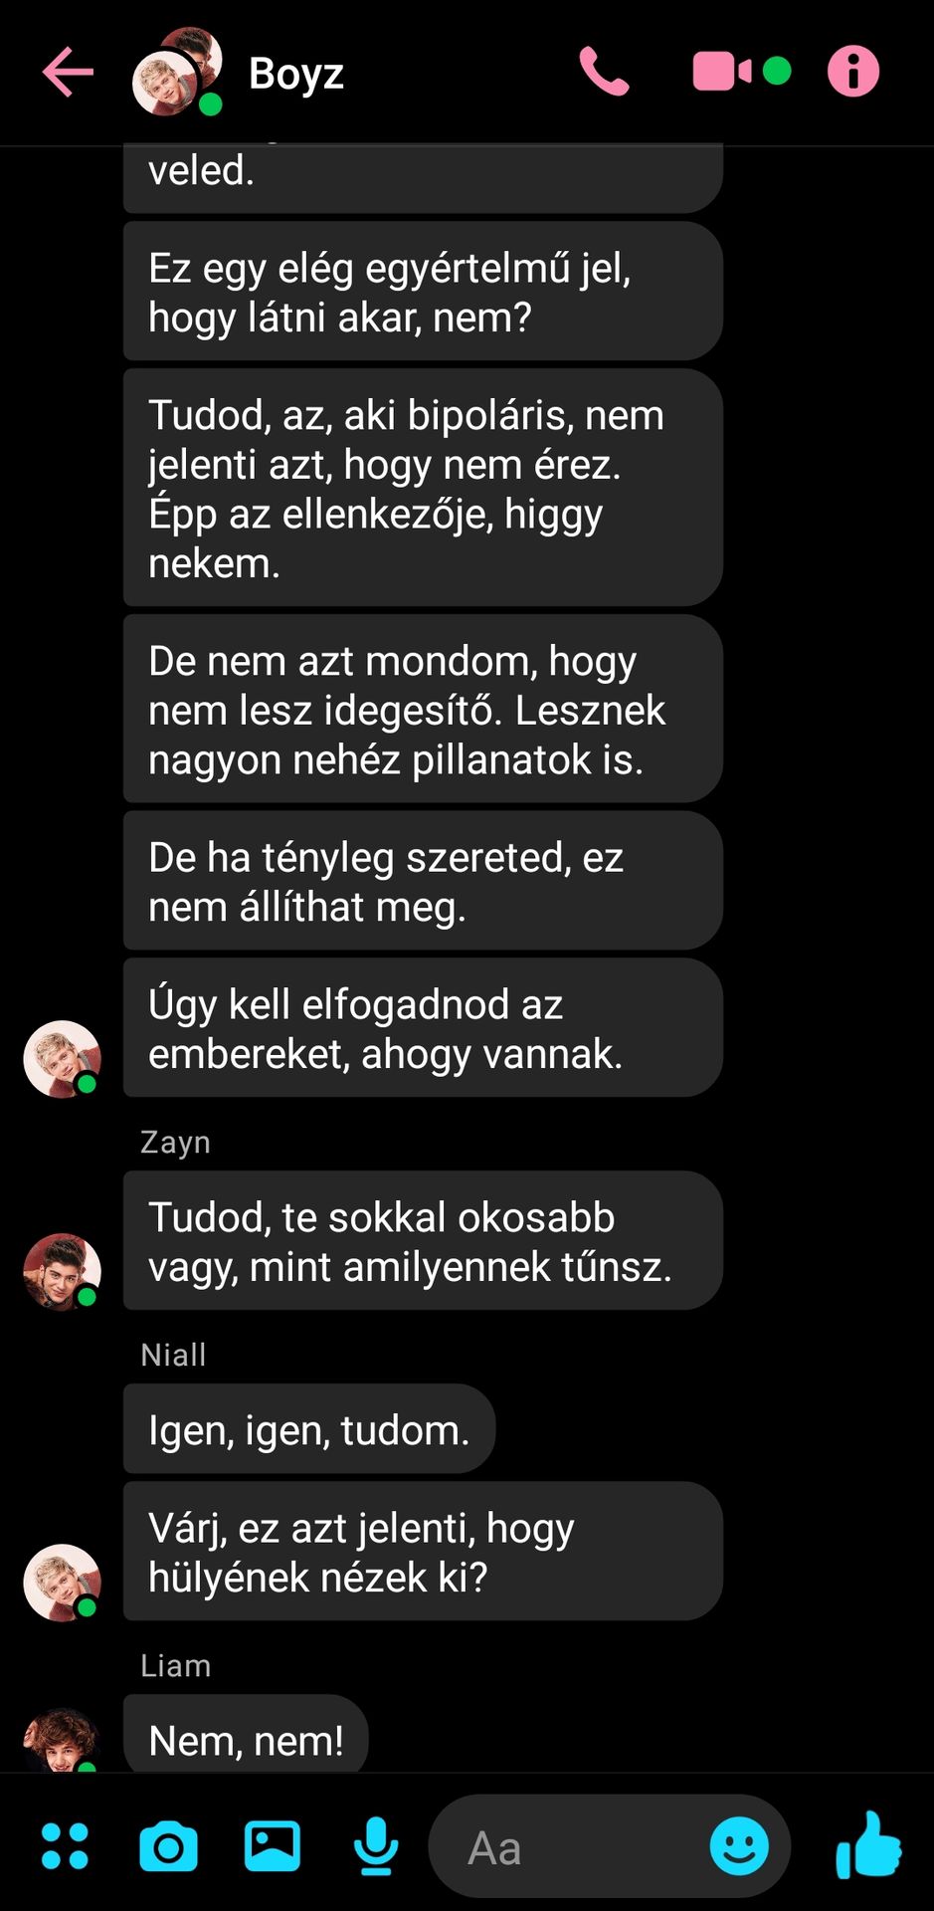
Task: Select the message 'De ha tényleg szereted'
Action: [423, 881]
